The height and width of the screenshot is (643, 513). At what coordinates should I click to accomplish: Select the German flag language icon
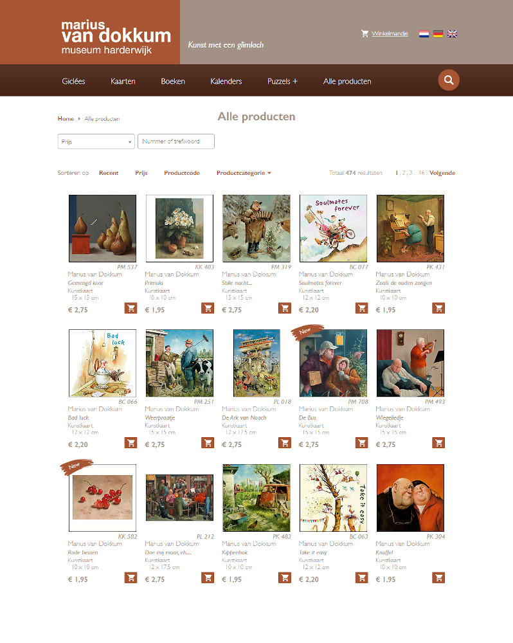(x=438, y=33)
